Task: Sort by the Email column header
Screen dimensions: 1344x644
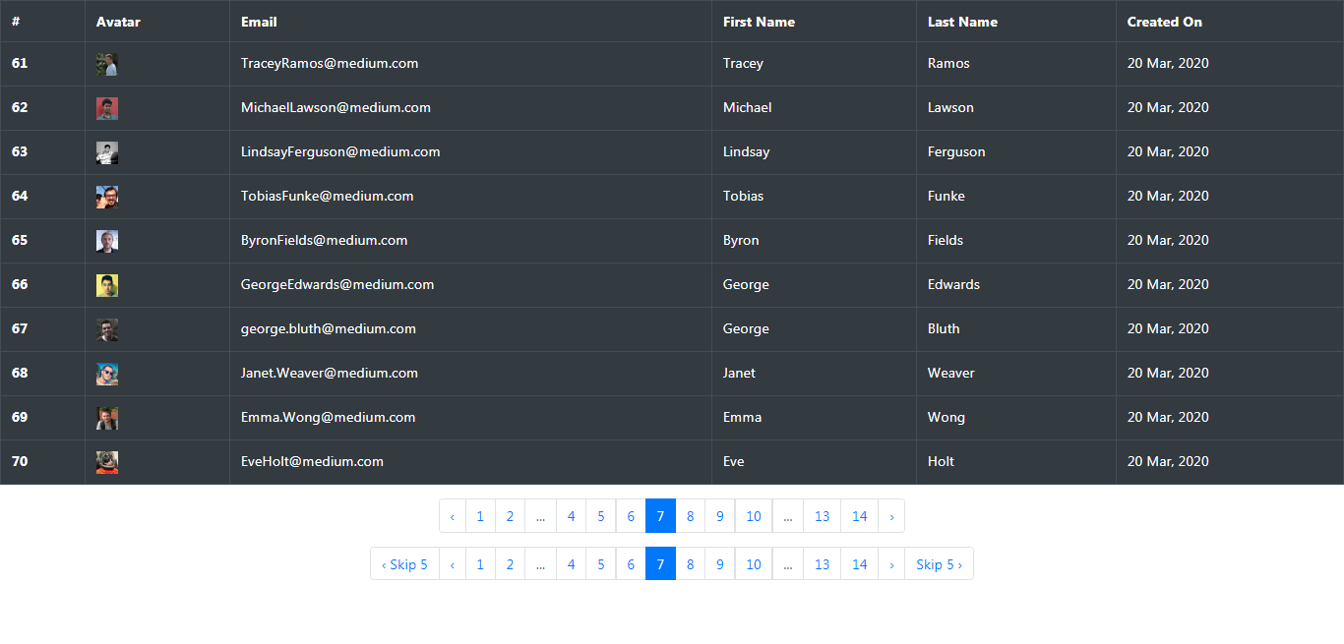Action: point(258,22)
